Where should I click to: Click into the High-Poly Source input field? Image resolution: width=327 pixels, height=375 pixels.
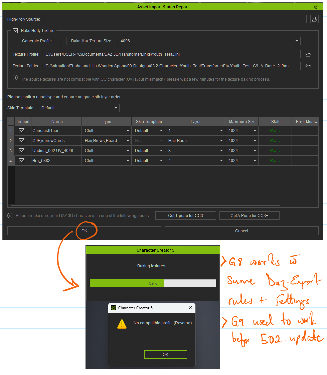point(175,19)
